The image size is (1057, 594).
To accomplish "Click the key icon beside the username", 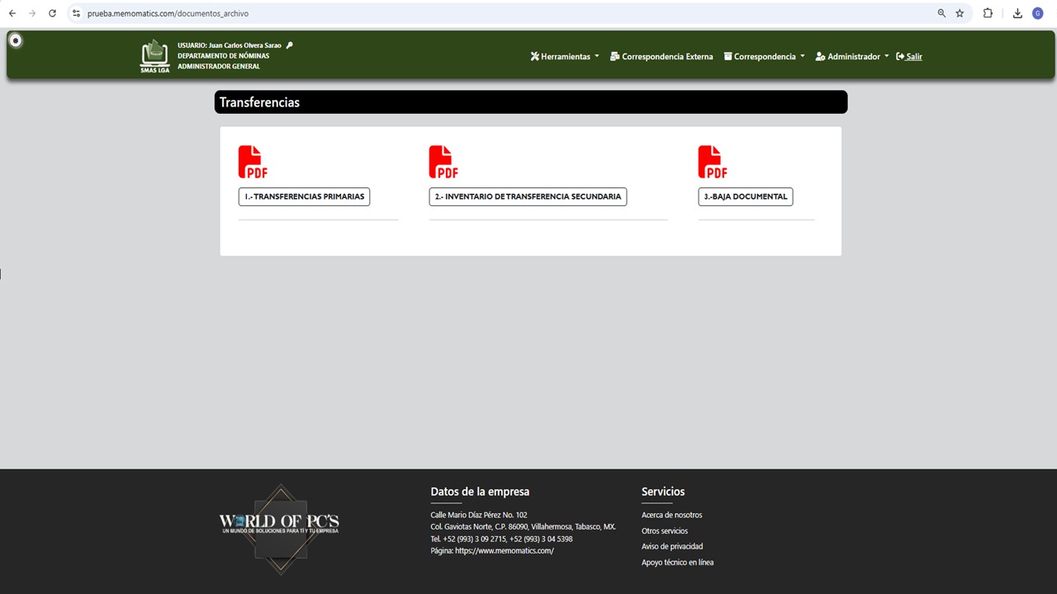I will pyautogui.click(x=289, y=45).
